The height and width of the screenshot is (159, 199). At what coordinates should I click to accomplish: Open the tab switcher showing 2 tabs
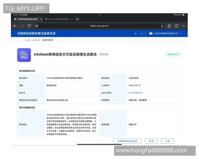[176, 26]
